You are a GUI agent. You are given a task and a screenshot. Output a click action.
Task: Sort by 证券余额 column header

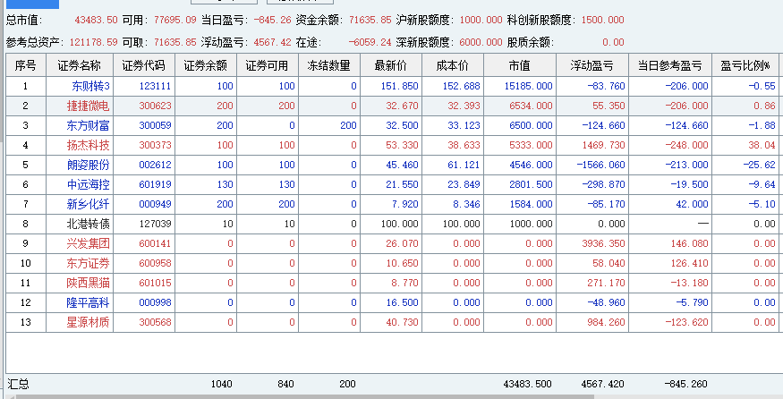click(205, 65)
